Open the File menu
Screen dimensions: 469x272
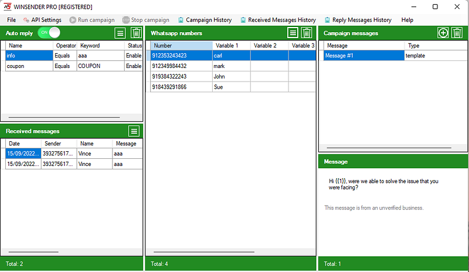11,20
